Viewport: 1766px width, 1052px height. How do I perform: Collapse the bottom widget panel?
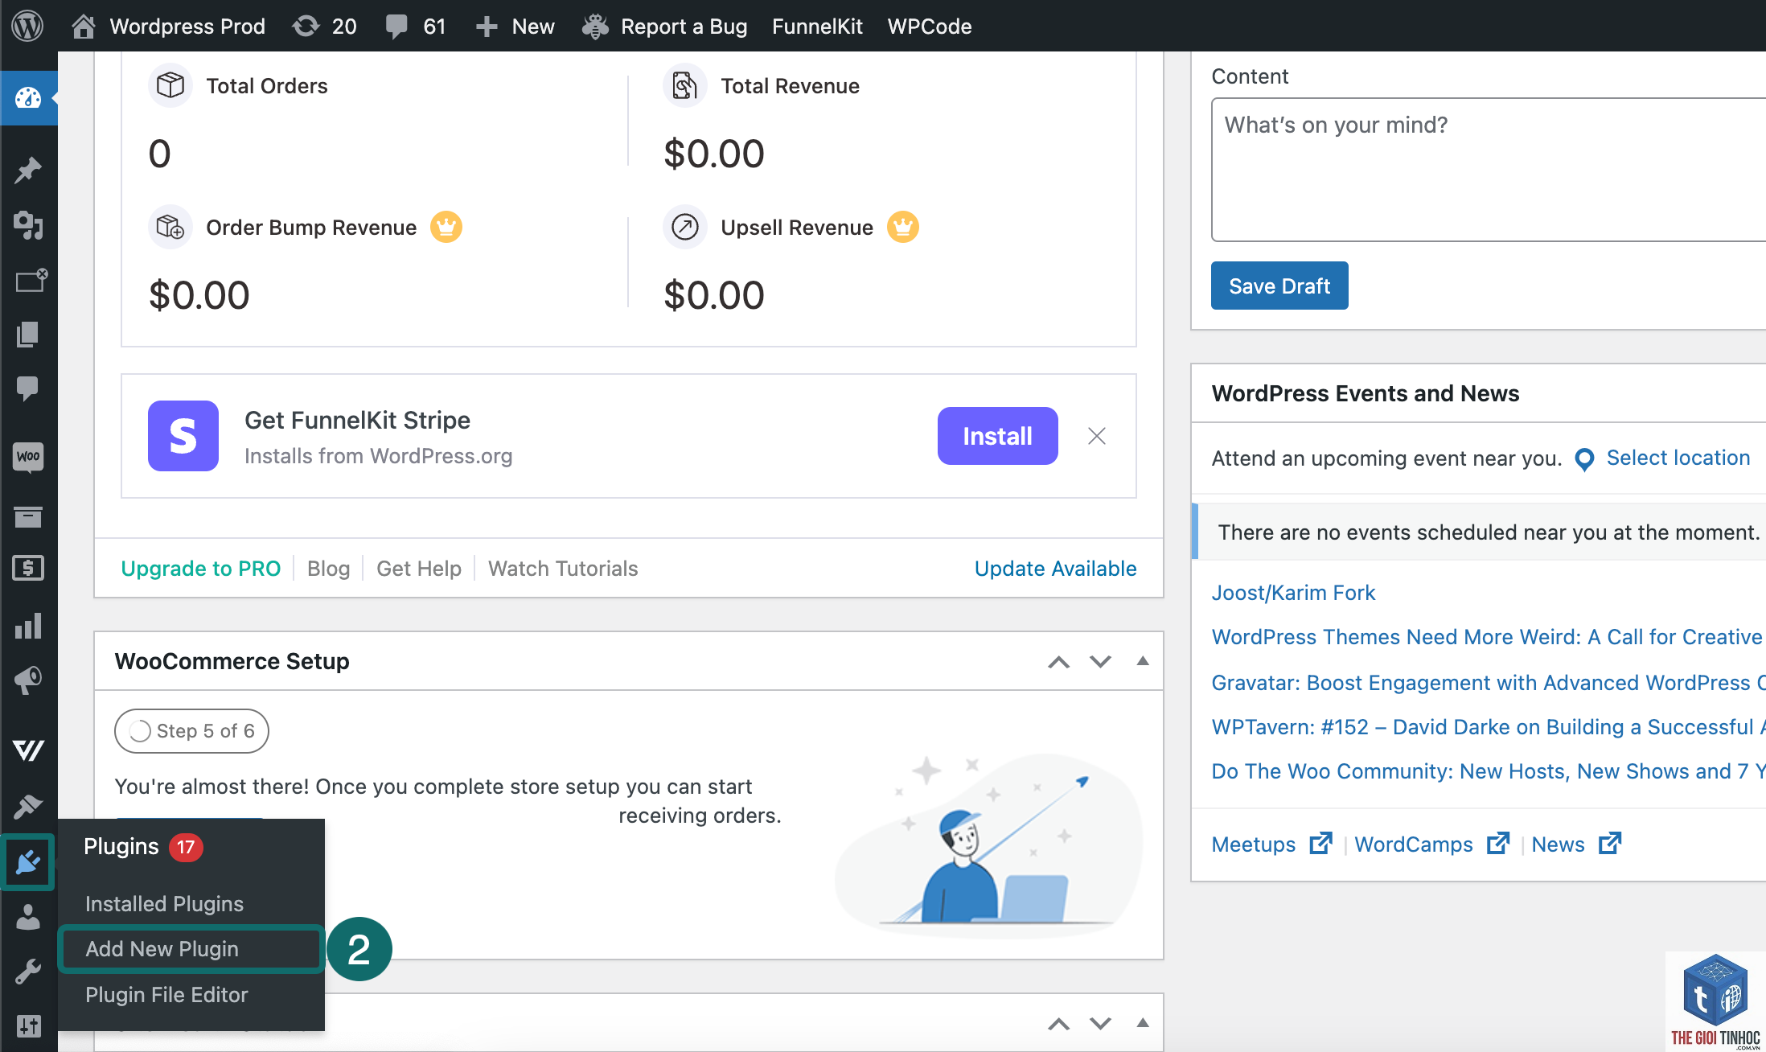[x=1143, y=1023]
